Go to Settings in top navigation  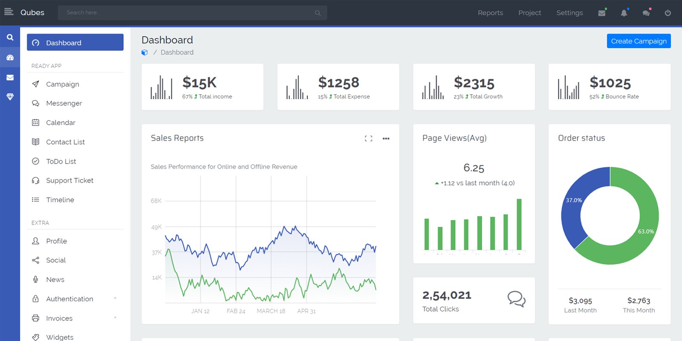tap(569, 13)
